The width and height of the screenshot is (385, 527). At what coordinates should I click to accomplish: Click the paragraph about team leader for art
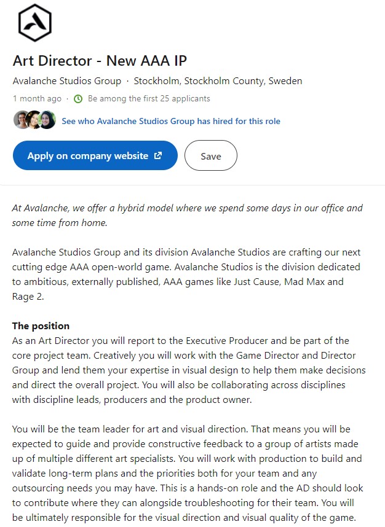click(x=188, y=473)
